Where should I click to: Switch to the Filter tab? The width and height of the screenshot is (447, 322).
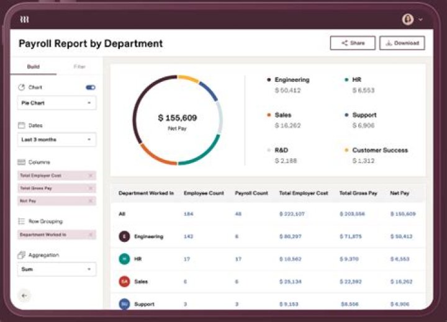click(x=79, y=66)
